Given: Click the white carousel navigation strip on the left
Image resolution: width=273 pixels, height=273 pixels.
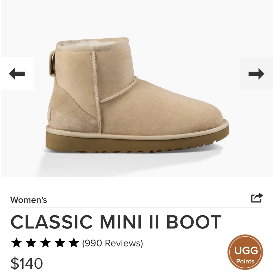Looking at the screenshot, I should 17,73.
